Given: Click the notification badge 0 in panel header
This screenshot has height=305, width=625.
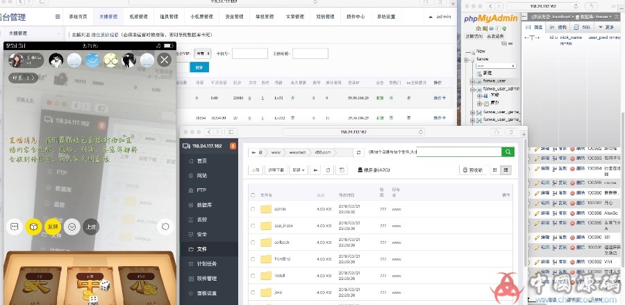Looking at the screenshot, I should pyautogui.click(x=233, y=146).
